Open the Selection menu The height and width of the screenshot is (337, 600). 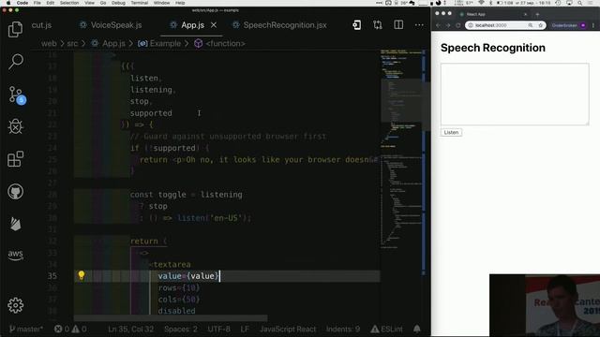[69, 3]
